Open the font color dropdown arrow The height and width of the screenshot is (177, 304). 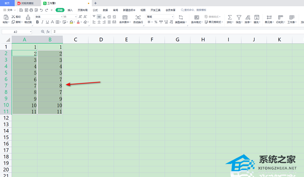point(81,22)
